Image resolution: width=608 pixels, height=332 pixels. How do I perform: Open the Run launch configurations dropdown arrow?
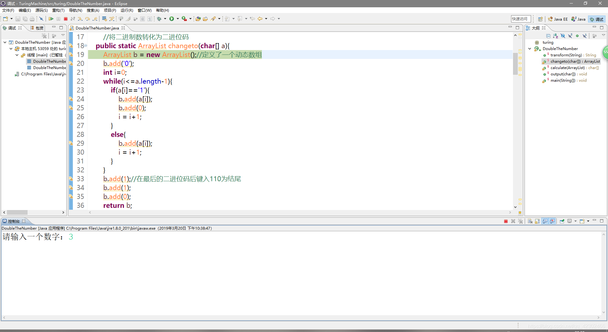tap(178, 19)
